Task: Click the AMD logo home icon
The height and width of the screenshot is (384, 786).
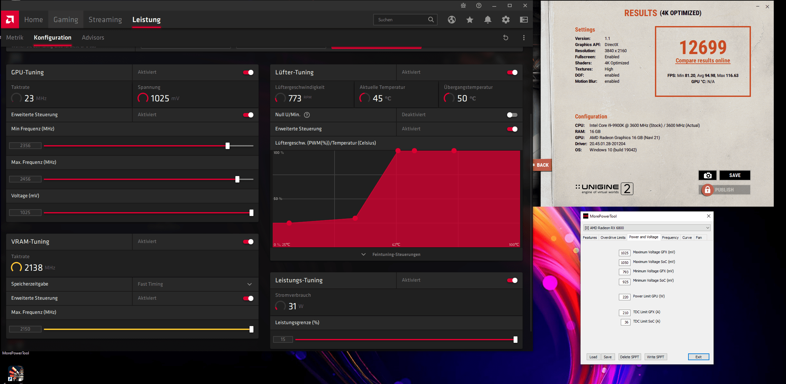Action: point(10,20)
